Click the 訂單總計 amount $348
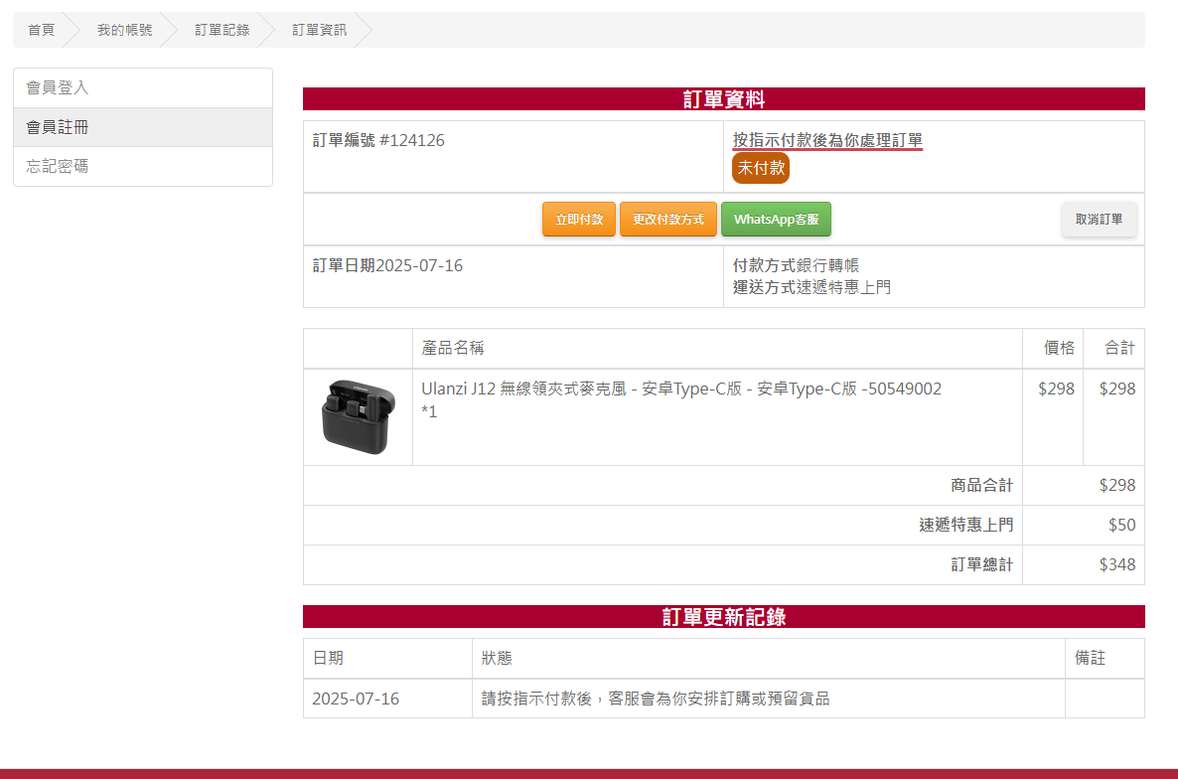 click(x=1116, y=564)
